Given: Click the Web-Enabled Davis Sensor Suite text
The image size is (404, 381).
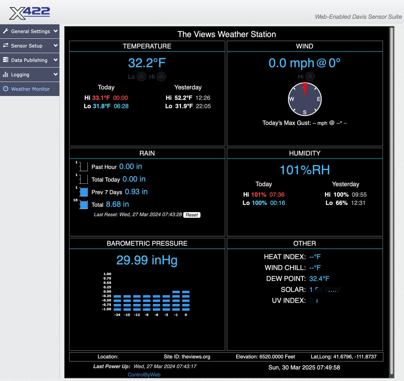Looking at the screenshot, I should (x=358, y=17).
